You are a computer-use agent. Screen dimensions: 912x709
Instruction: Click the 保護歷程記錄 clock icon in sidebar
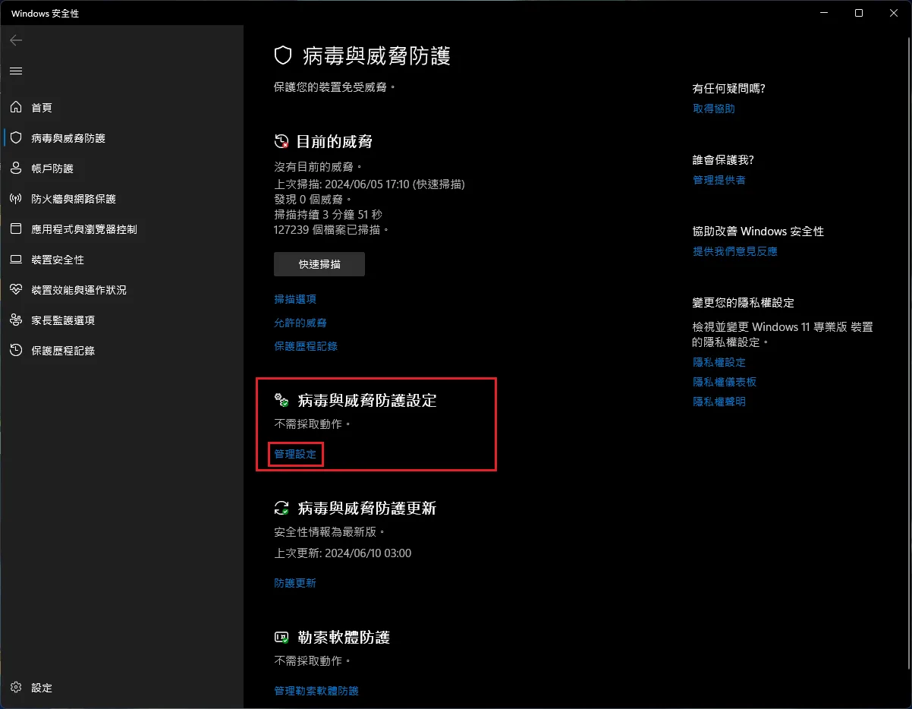[x=16, y=351]
